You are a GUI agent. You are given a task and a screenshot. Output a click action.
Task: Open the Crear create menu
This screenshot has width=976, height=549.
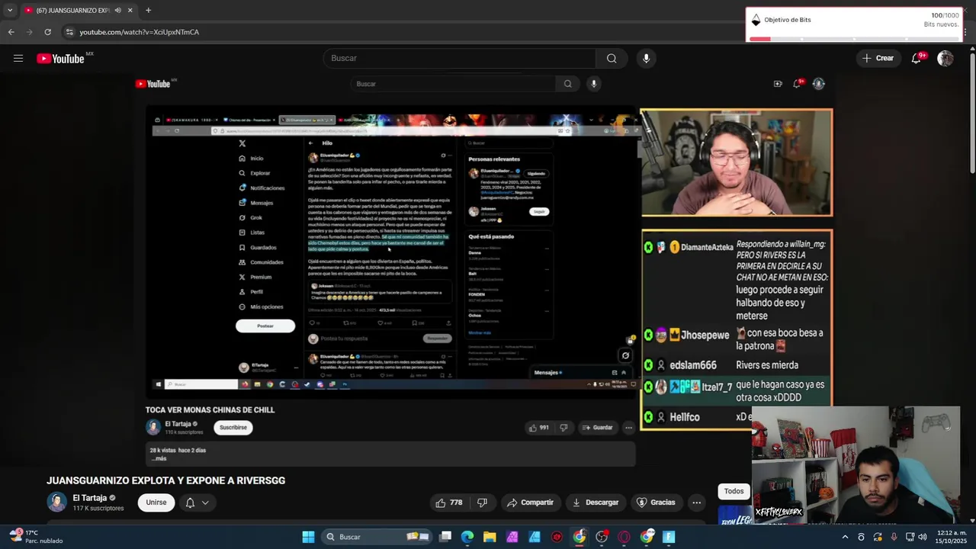[878, 58]
